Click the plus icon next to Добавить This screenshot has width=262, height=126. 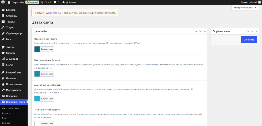click(63, 2)
